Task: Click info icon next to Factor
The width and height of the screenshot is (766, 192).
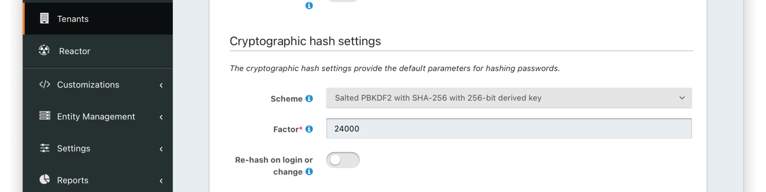Action: tap(309, 129)
